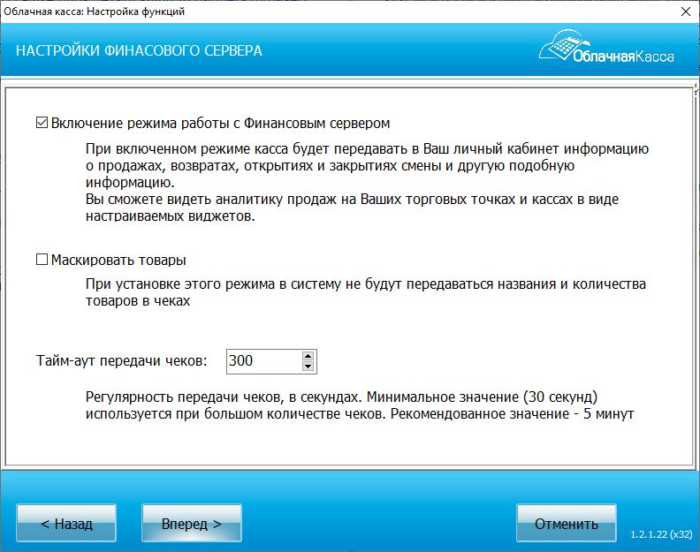Click the 'НАСТРОЙКИ ФИНАСОВОГО СЕРВЕРА' header
The image size is (700, 552).
(x=139, y=50)
